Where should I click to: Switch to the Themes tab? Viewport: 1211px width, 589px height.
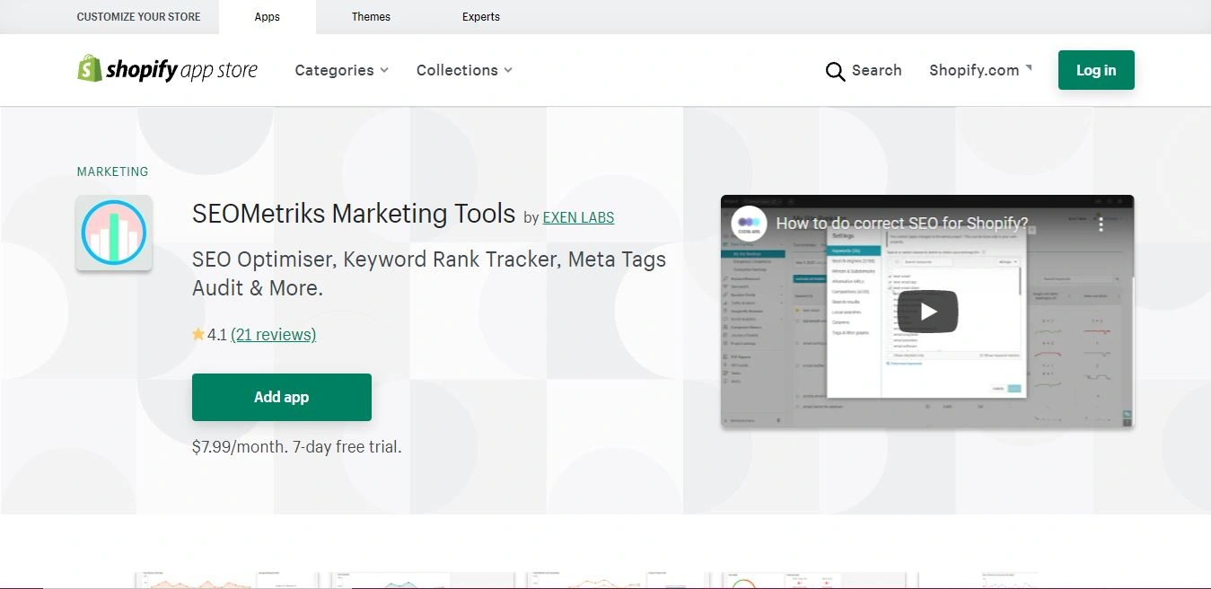point(371,17)
